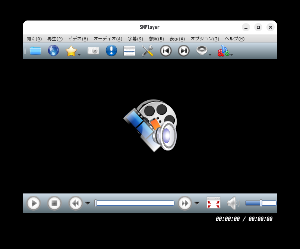Image resolution: width=300 pixels, height=249 pixels.
Task: Click the audio speaker toolbar icon
Action: (x=202, y=51)
